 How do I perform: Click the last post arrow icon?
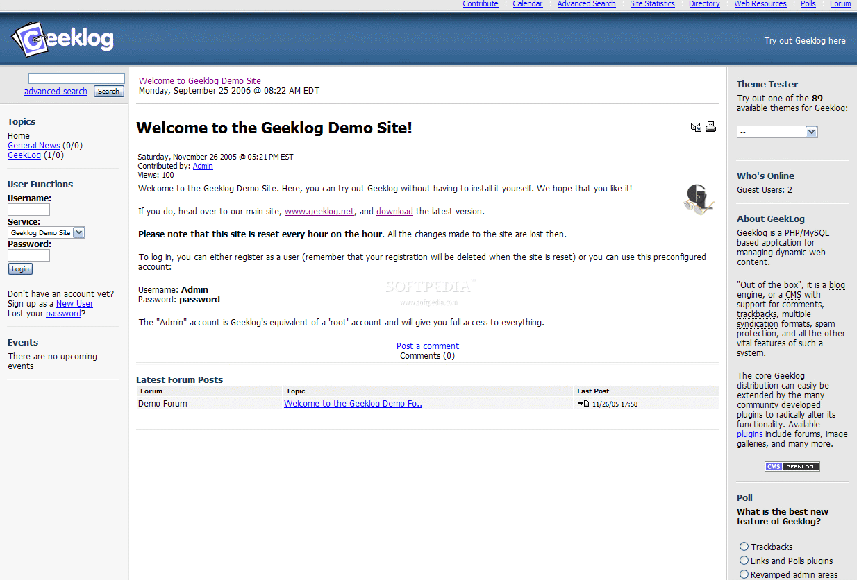pyautogui.click(x=583, y=404)
